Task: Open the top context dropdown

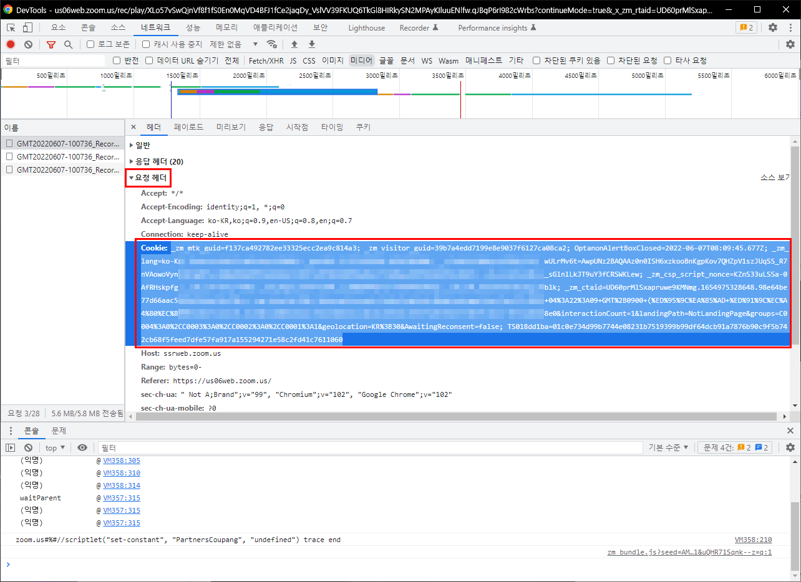Action: pos(55,447)
